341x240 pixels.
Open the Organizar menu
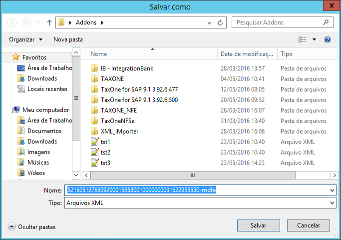(x=25, y=39)
